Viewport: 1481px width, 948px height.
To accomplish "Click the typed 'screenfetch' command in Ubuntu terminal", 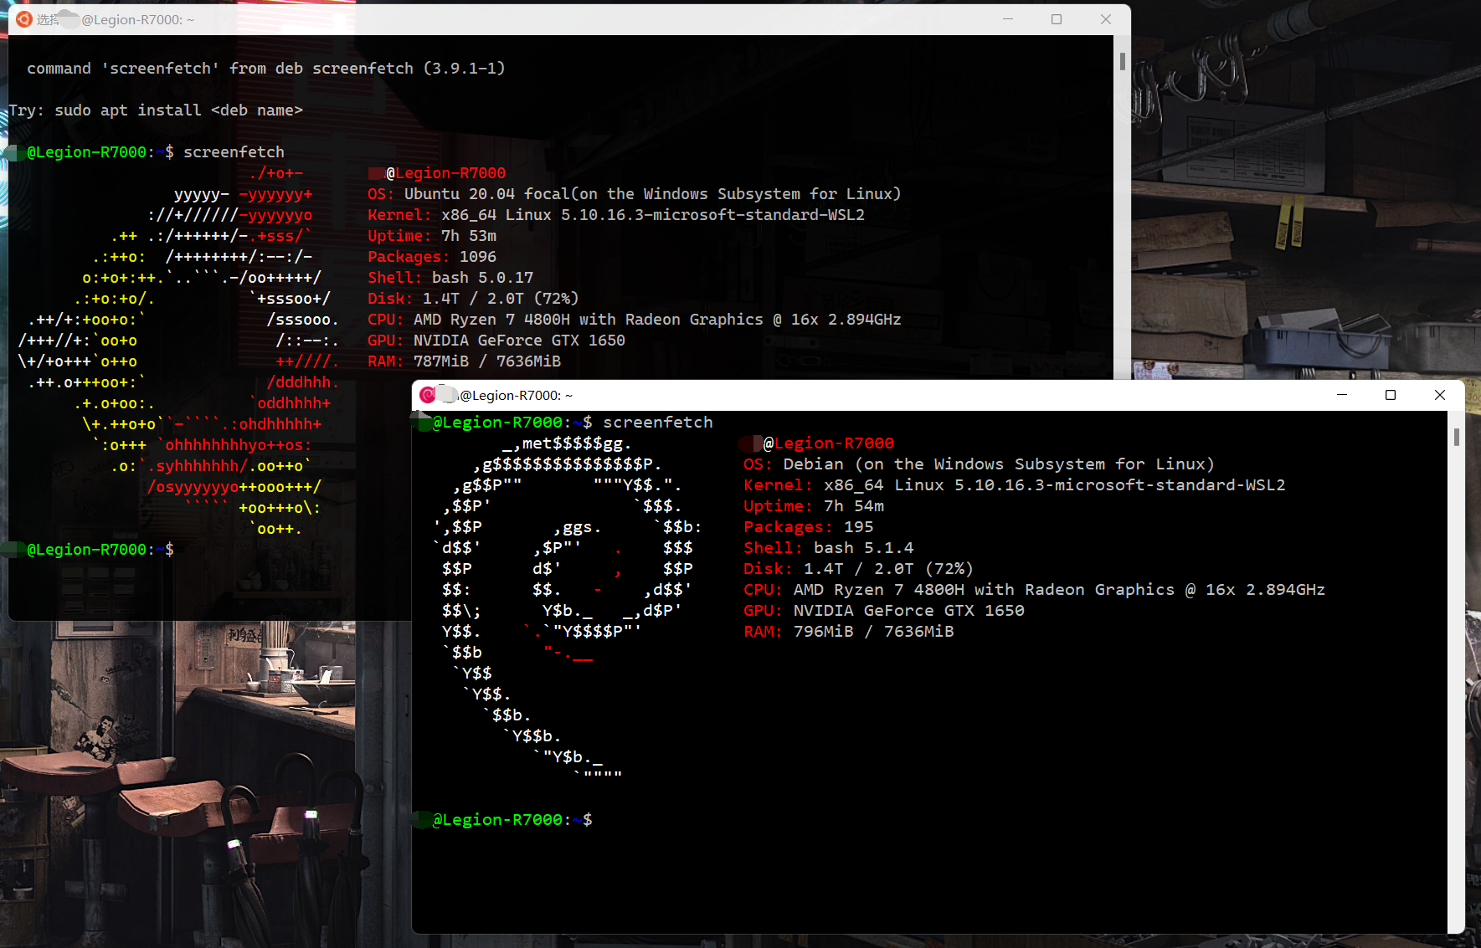I will pyautogui.click(x=234, y=151).
